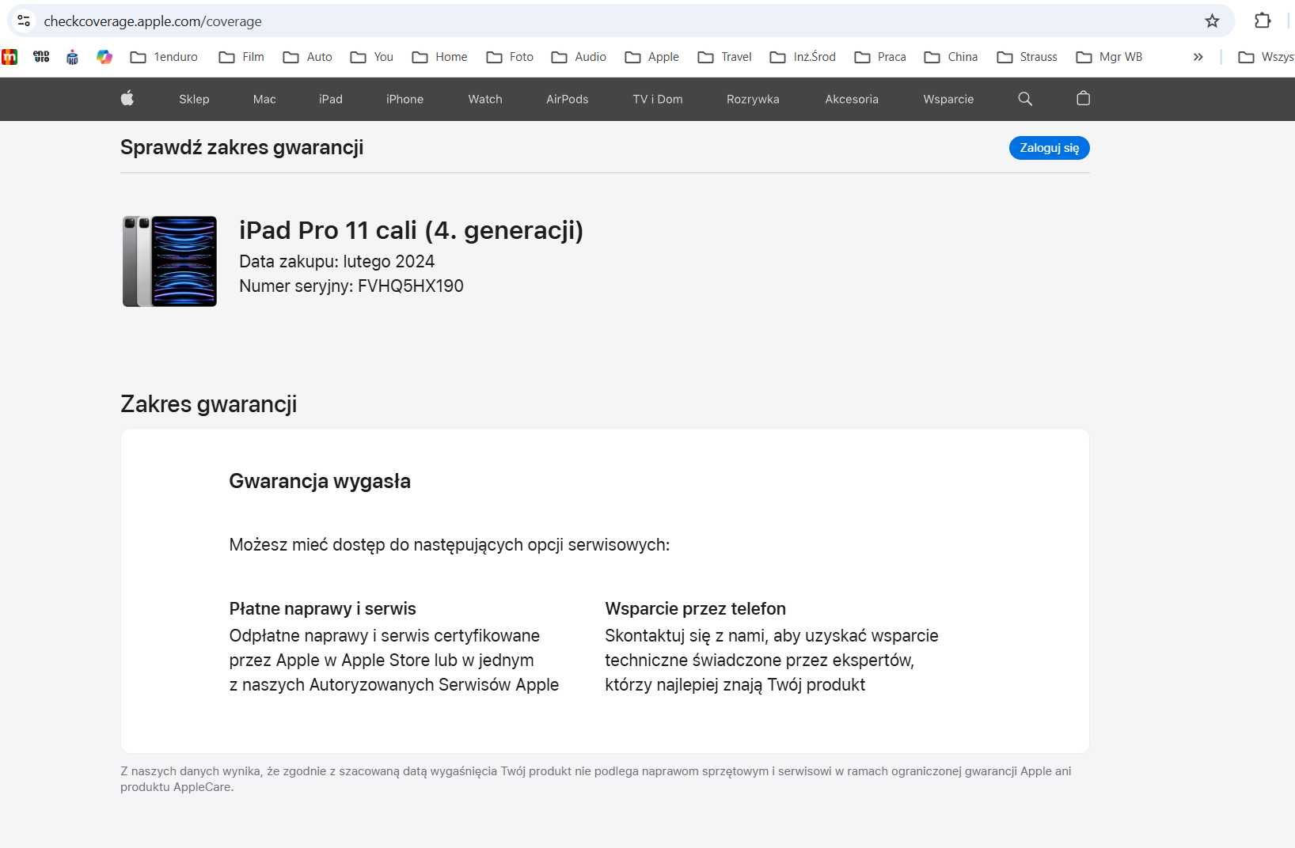
Task: Click the Sprawdź zakres gwarancji heading
Action: (x=241, y=148)
